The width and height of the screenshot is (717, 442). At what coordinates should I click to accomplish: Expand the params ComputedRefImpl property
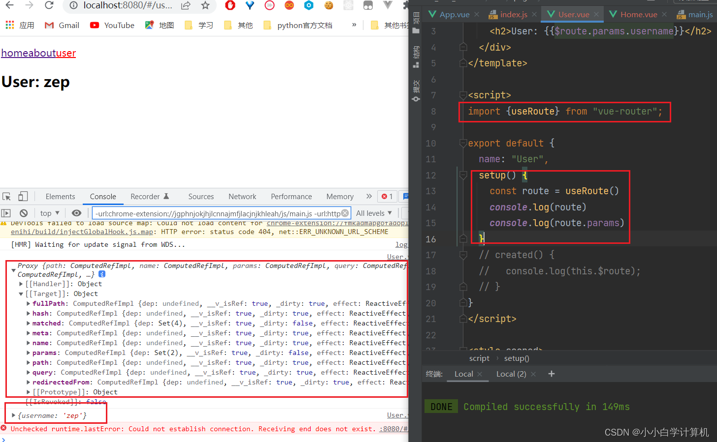point(28,353)
